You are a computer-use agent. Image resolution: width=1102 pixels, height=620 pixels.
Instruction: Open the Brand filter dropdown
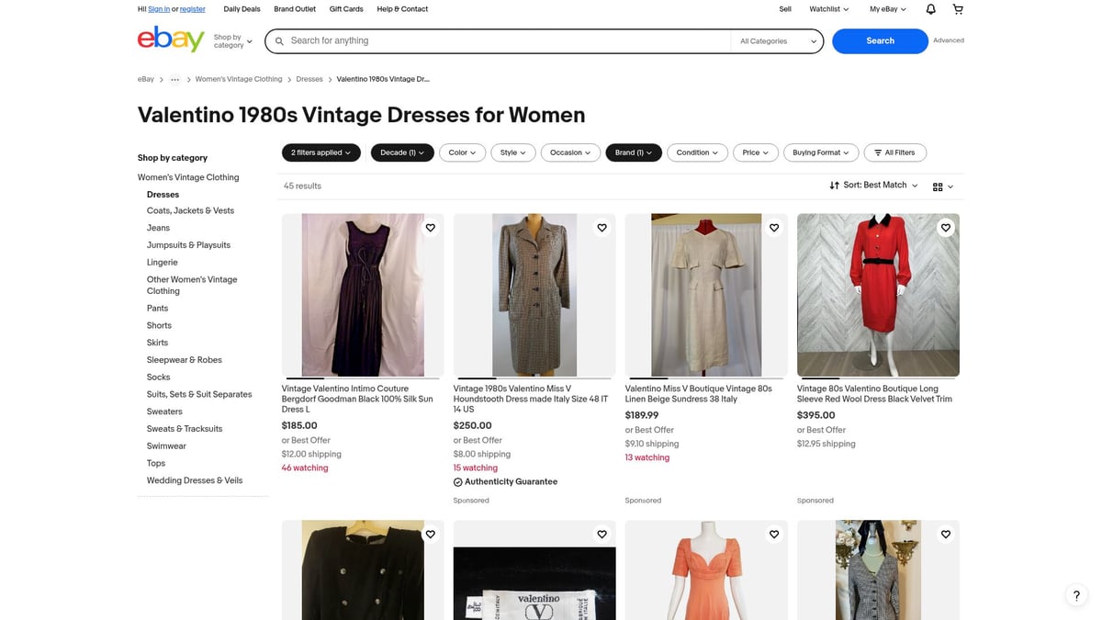click(634, 152)
